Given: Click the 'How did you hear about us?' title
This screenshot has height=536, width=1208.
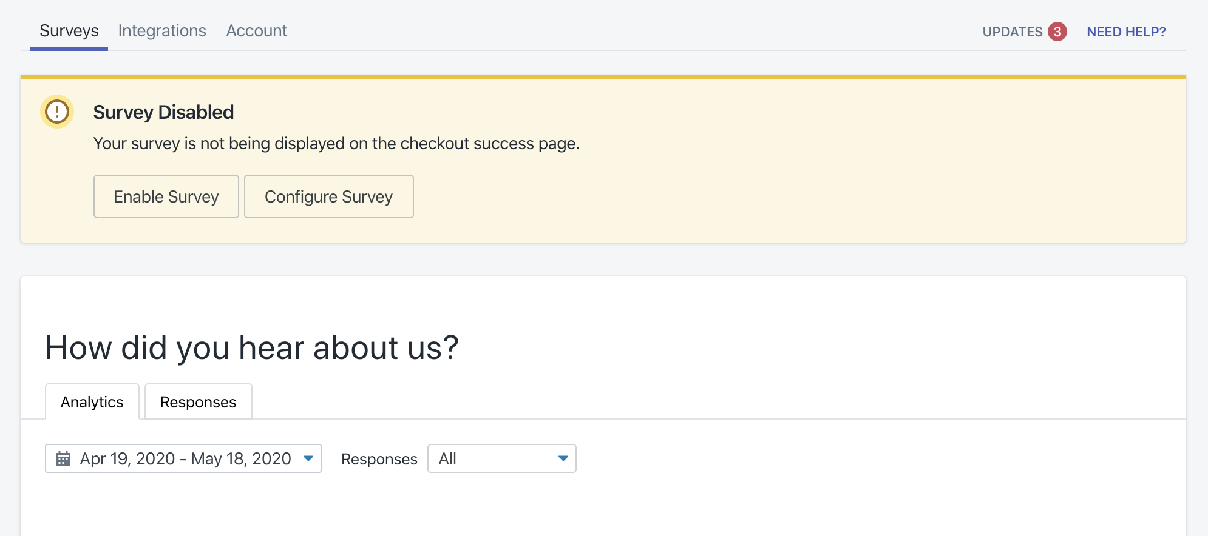Looking at the screenshot, I should (x=251, y=348).
